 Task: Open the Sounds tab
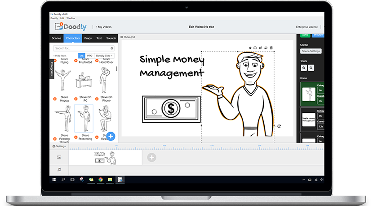(111, 38)
